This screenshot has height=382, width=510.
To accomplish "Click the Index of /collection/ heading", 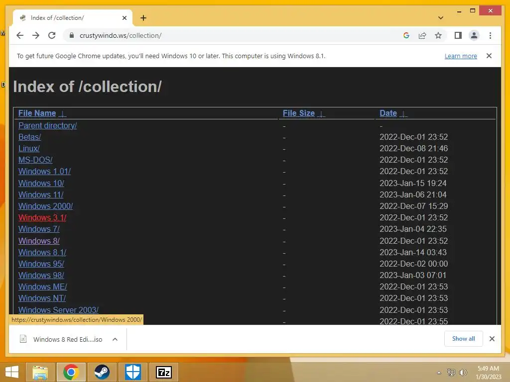I will 87,87.
